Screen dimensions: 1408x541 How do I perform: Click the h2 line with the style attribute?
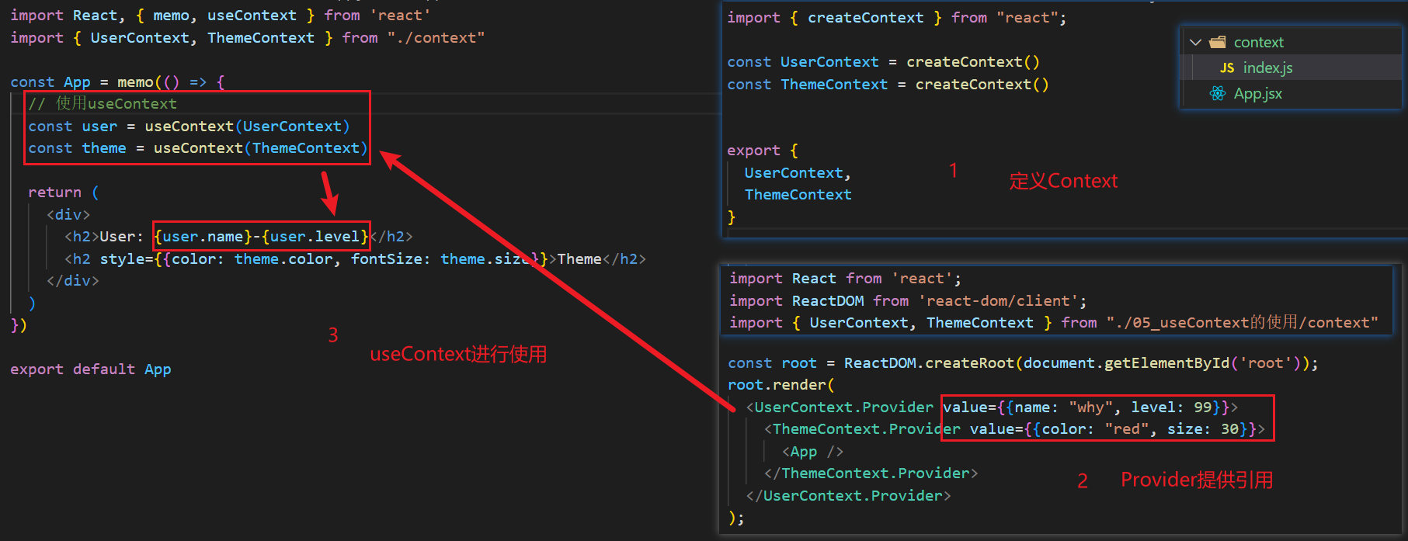click(355, 259)
